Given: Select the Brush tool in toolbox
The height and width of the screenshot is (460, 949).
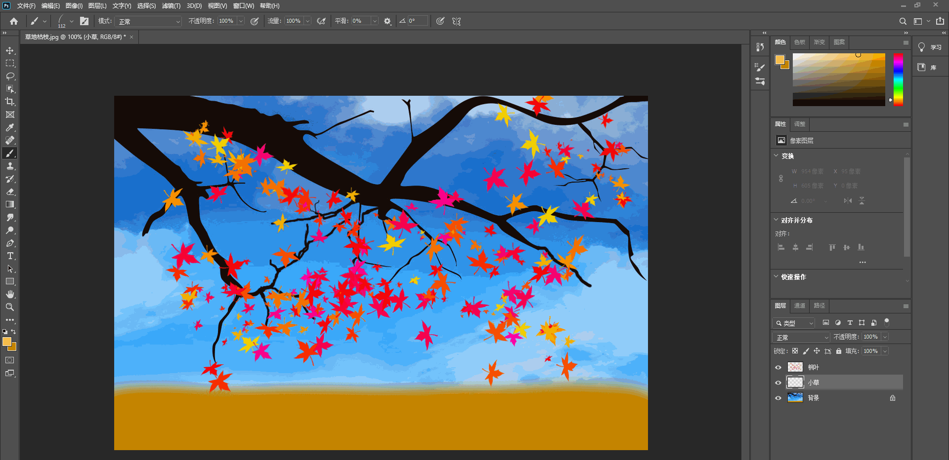Looking at the screenshot, I should [10, 153].
